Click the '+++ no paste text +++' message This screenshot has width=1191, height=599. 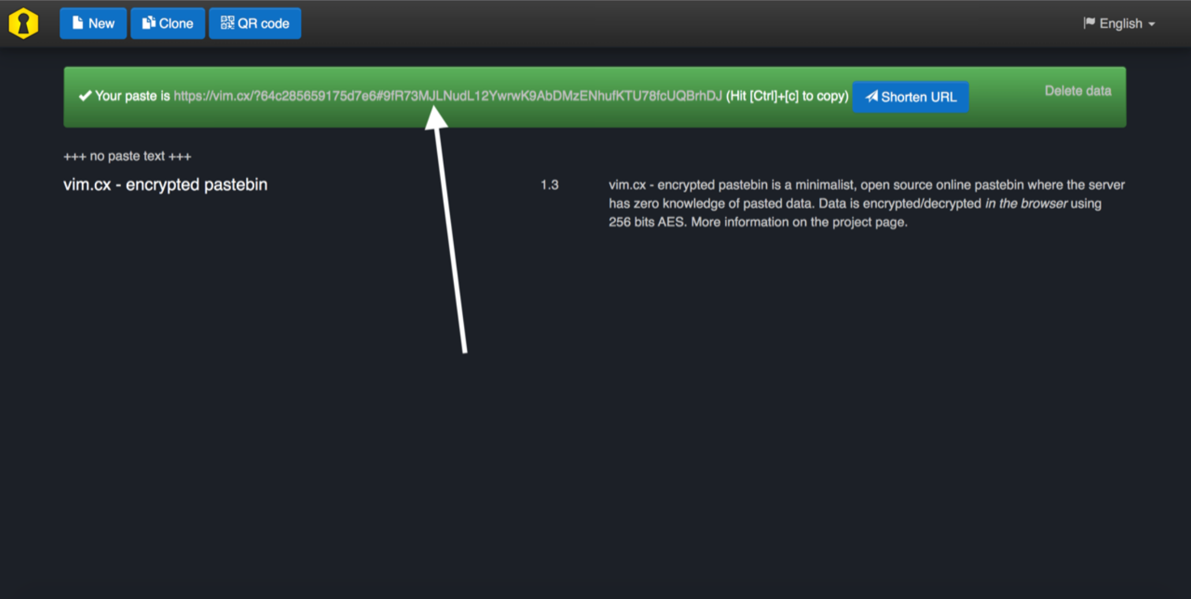(x=127, y=157)
